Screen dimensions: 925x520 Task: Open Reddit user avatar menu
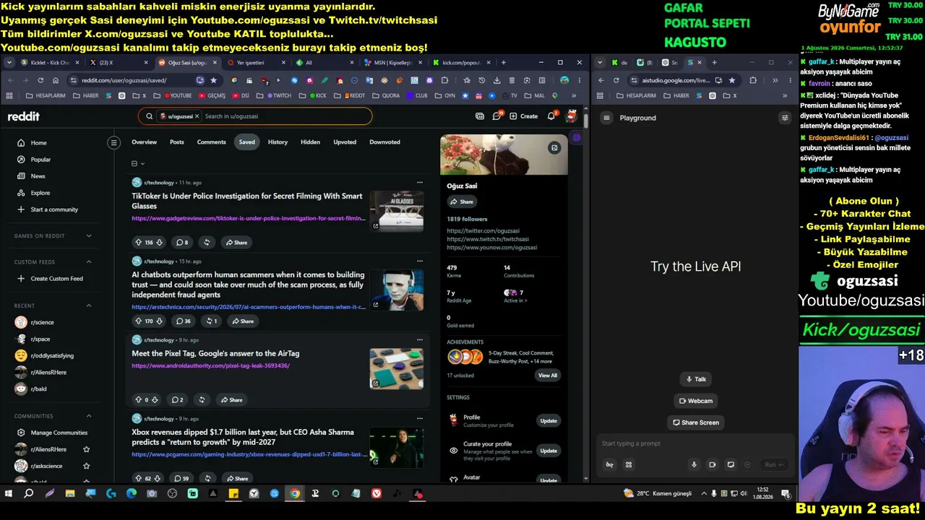(x=571, y=116)
